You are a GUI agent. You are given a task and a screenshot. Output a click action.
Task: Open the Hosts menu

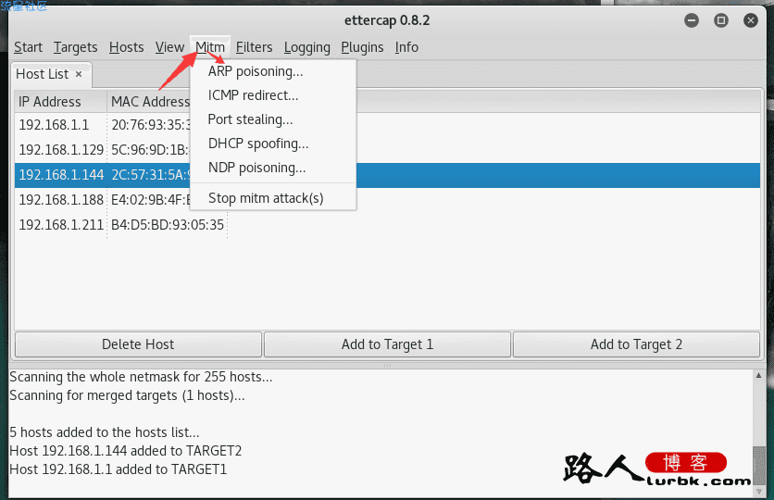pos(126,47)
